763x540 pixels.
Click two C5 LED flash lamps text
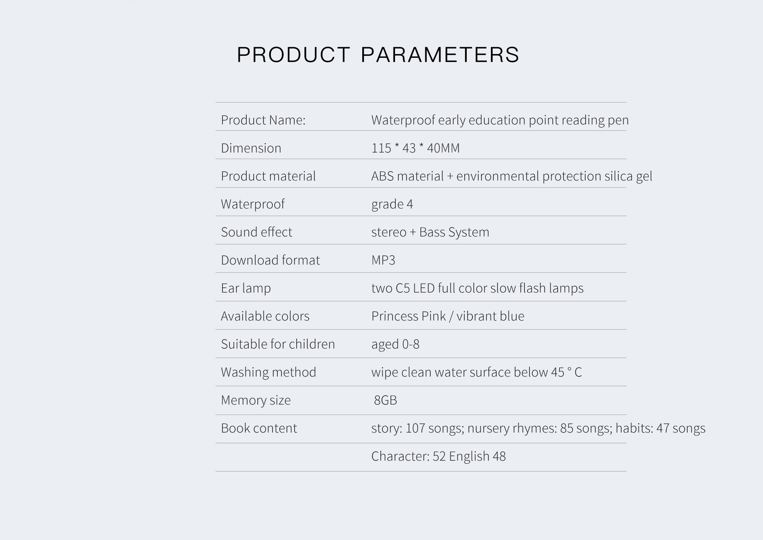point(477,288)
